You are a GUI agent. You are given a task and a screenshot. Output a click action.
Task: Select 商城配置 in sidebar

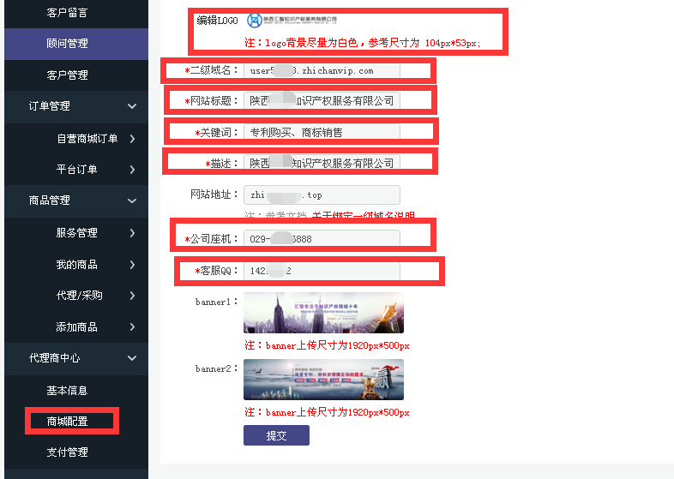(67, 421)
